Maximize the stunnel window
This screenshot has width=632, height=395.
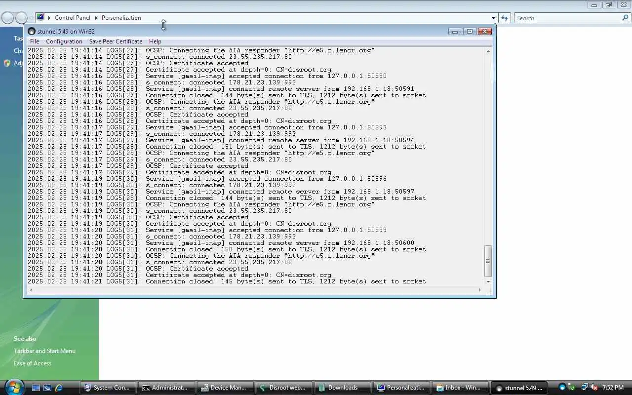[470, 32]
